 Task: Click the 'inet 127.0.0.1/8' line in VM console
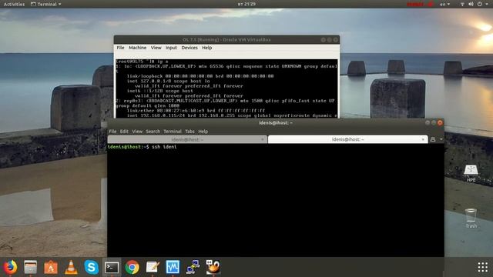[168, 81]
